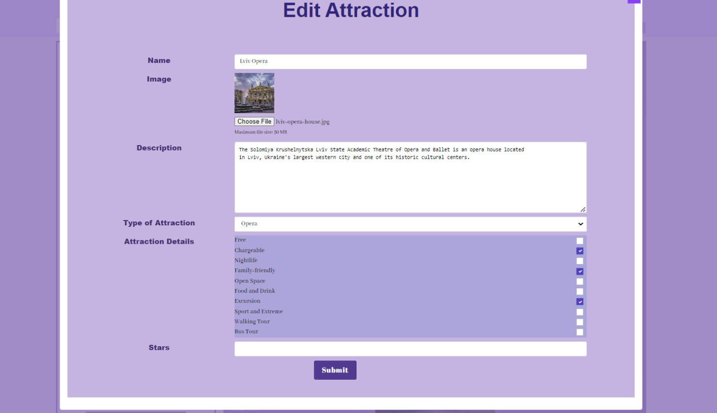Tick the Bus Tour checkbox

[x=579, y=332]
